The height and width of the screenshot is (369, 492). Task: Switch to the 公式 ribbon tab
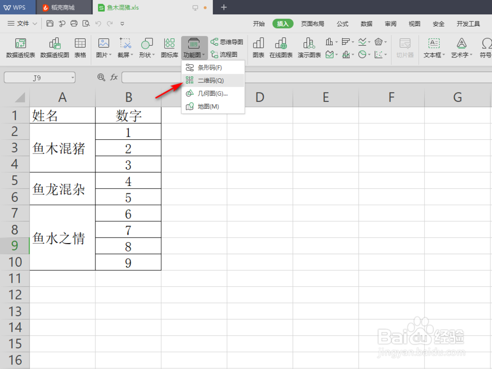click(x=342, y=24)
